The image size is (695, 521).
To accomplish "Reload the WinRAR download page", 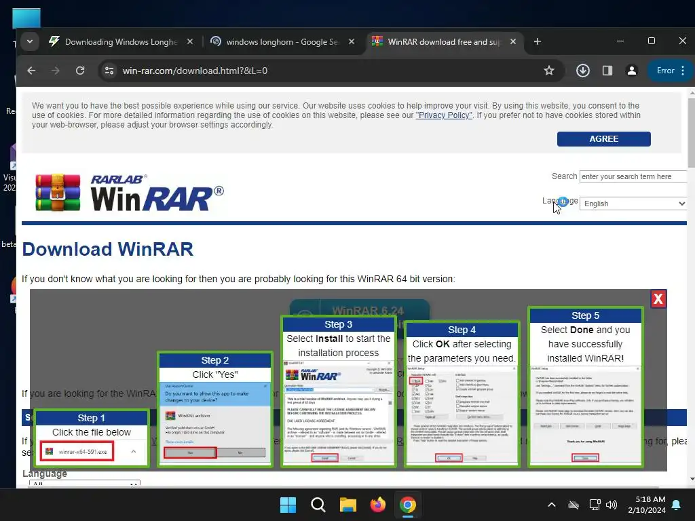I will pos(80,71).
